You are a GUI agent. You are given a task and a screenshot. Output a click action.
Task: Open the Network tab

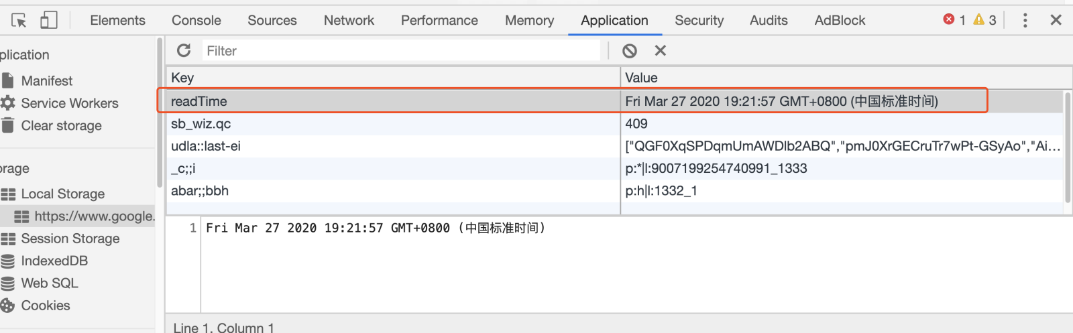tap(349, 20)
